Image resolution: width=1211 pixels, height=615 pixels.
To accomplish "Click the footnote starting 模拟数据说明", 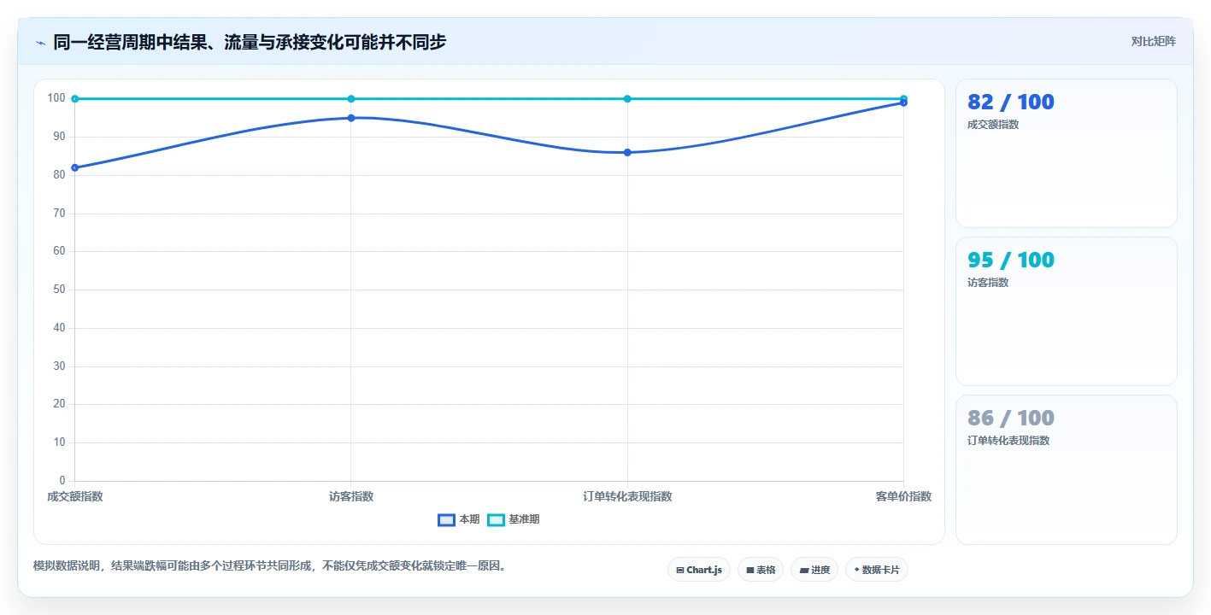I will [270, 565].
